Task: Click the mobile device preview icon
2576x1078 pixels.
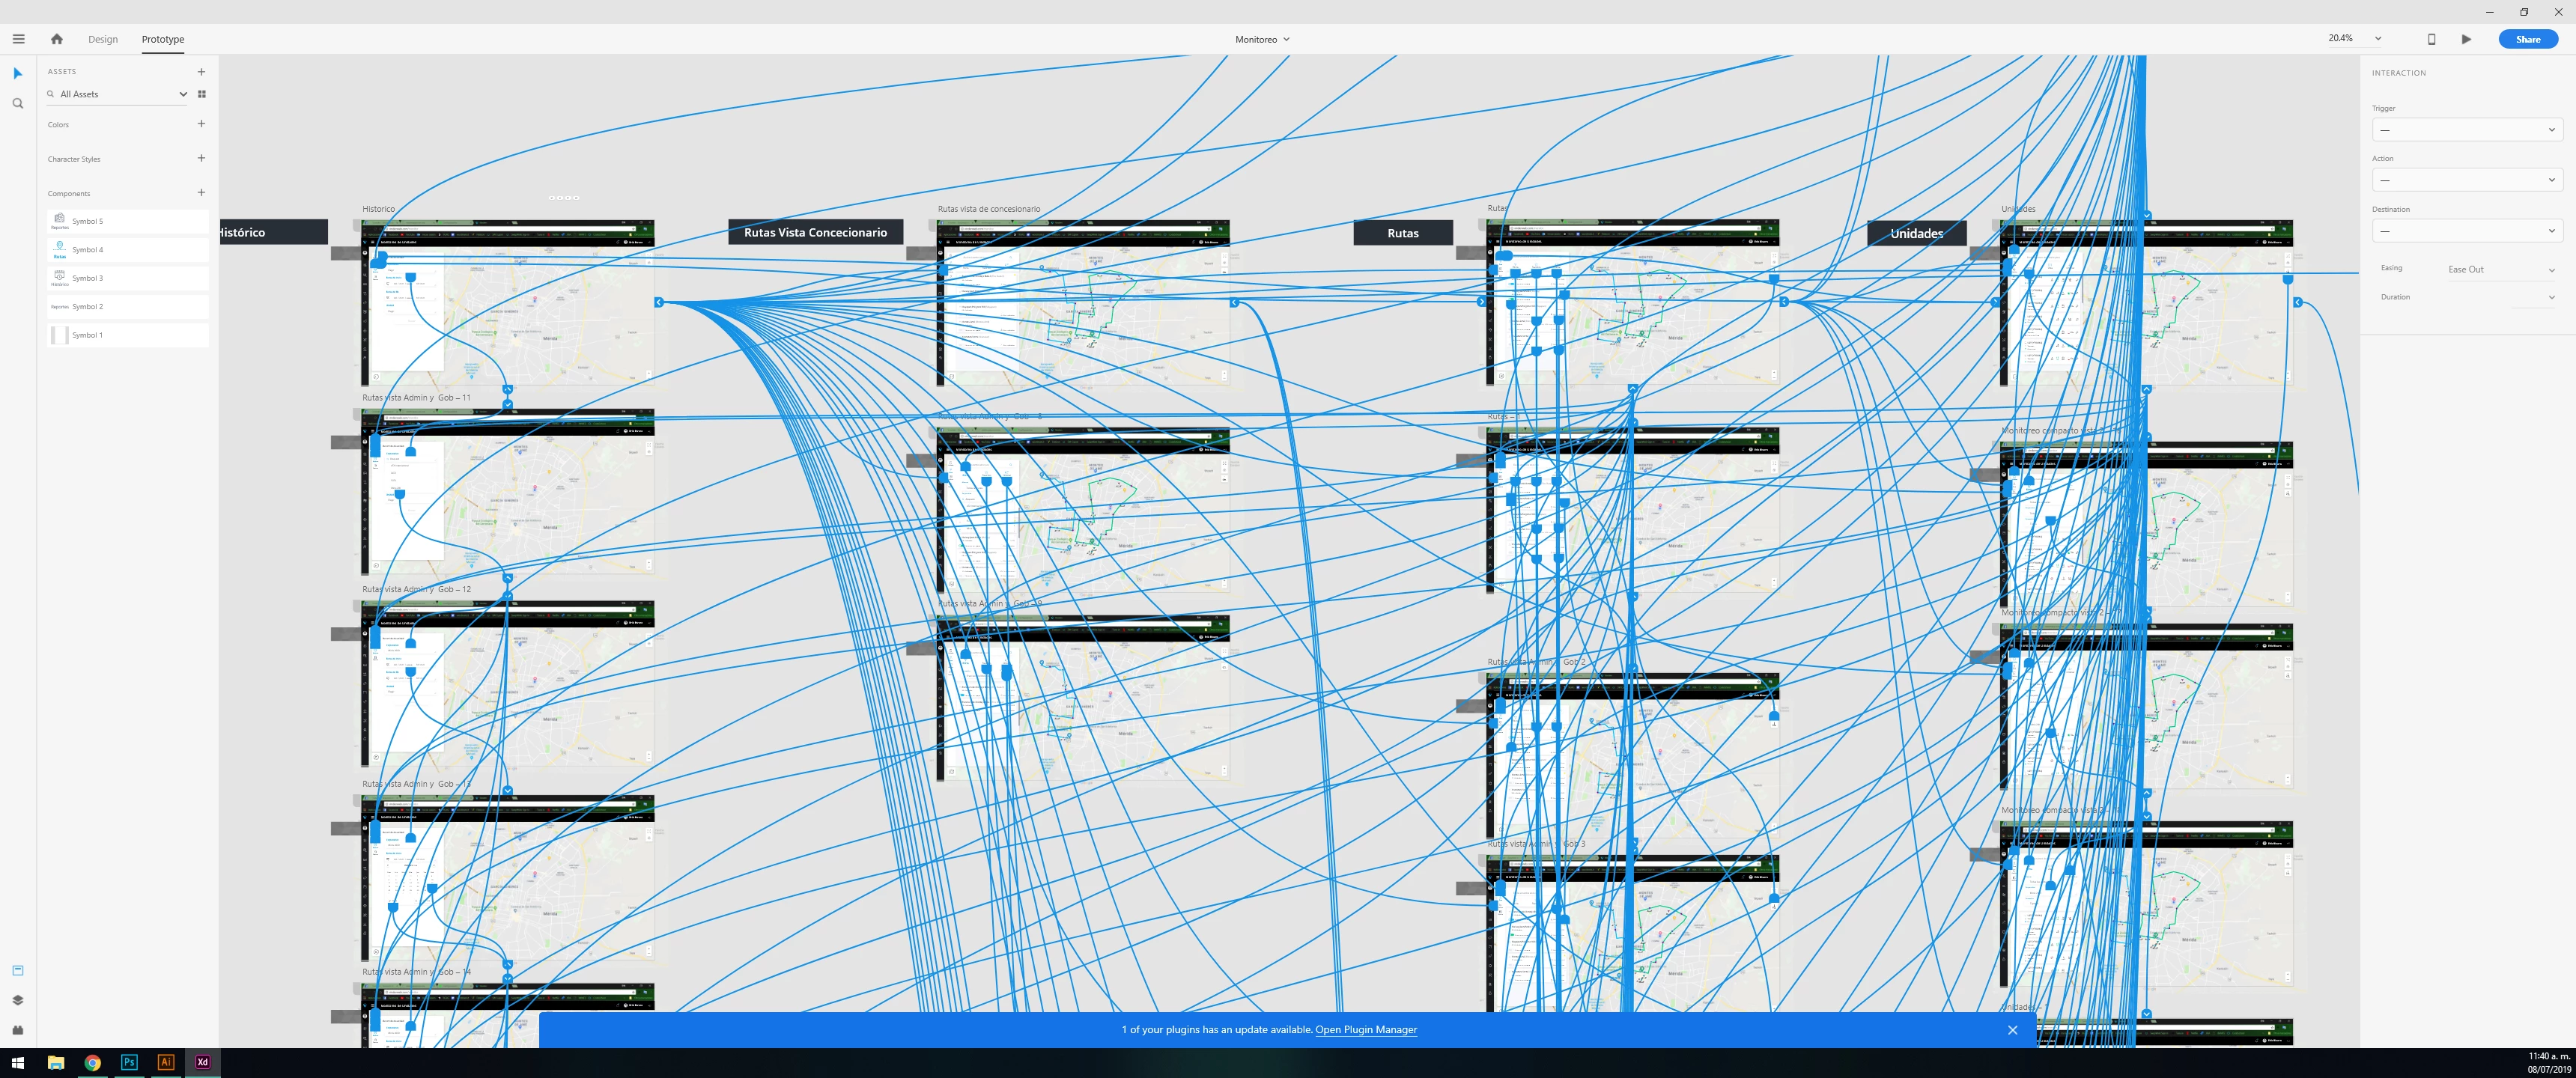Action: [2431, 39]
